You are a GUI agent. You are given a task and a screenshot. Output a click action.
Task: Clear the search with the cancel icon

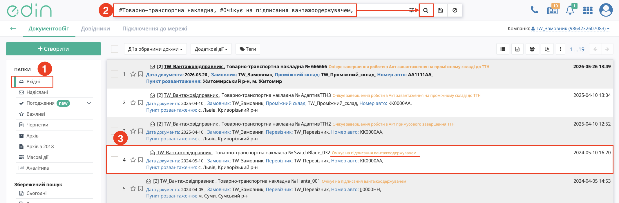[x=455, y=10]
